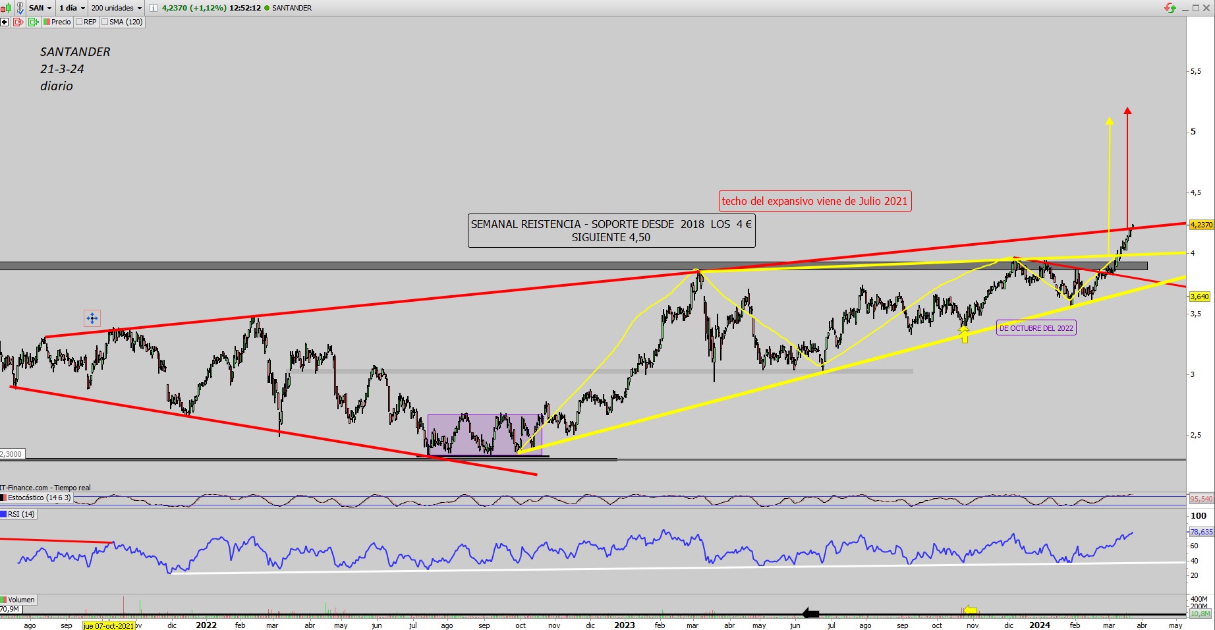This screenshot has height=630, width=1215.
Task: Click the red-green trading arrows icon
Action: (1170, 8)
